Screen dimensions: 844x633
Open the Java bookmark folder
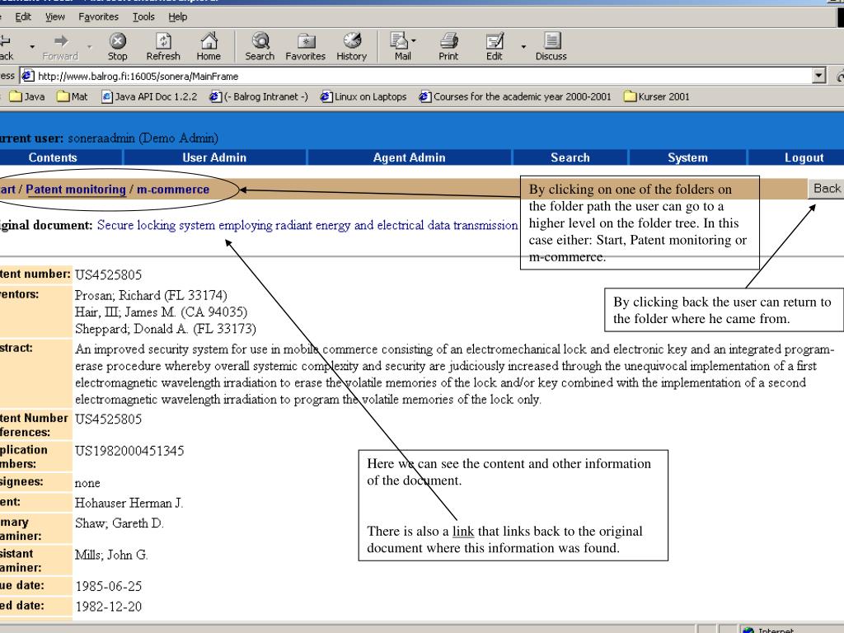pyautogui.click(x=27, y=97)
